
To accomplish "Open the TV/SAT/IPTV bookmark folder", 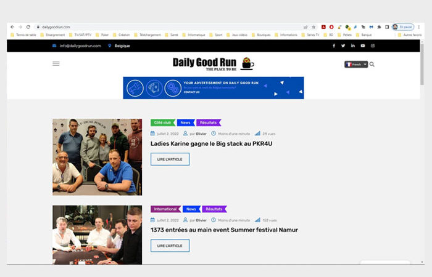I will pos(80,35).
